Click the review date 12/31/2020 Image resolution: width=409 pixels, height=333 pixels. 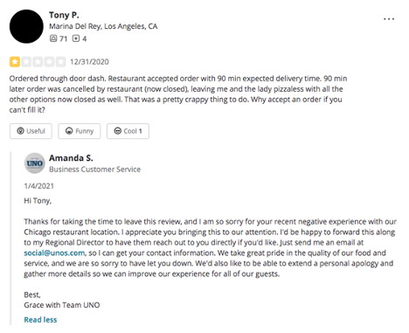click(89, 62)
